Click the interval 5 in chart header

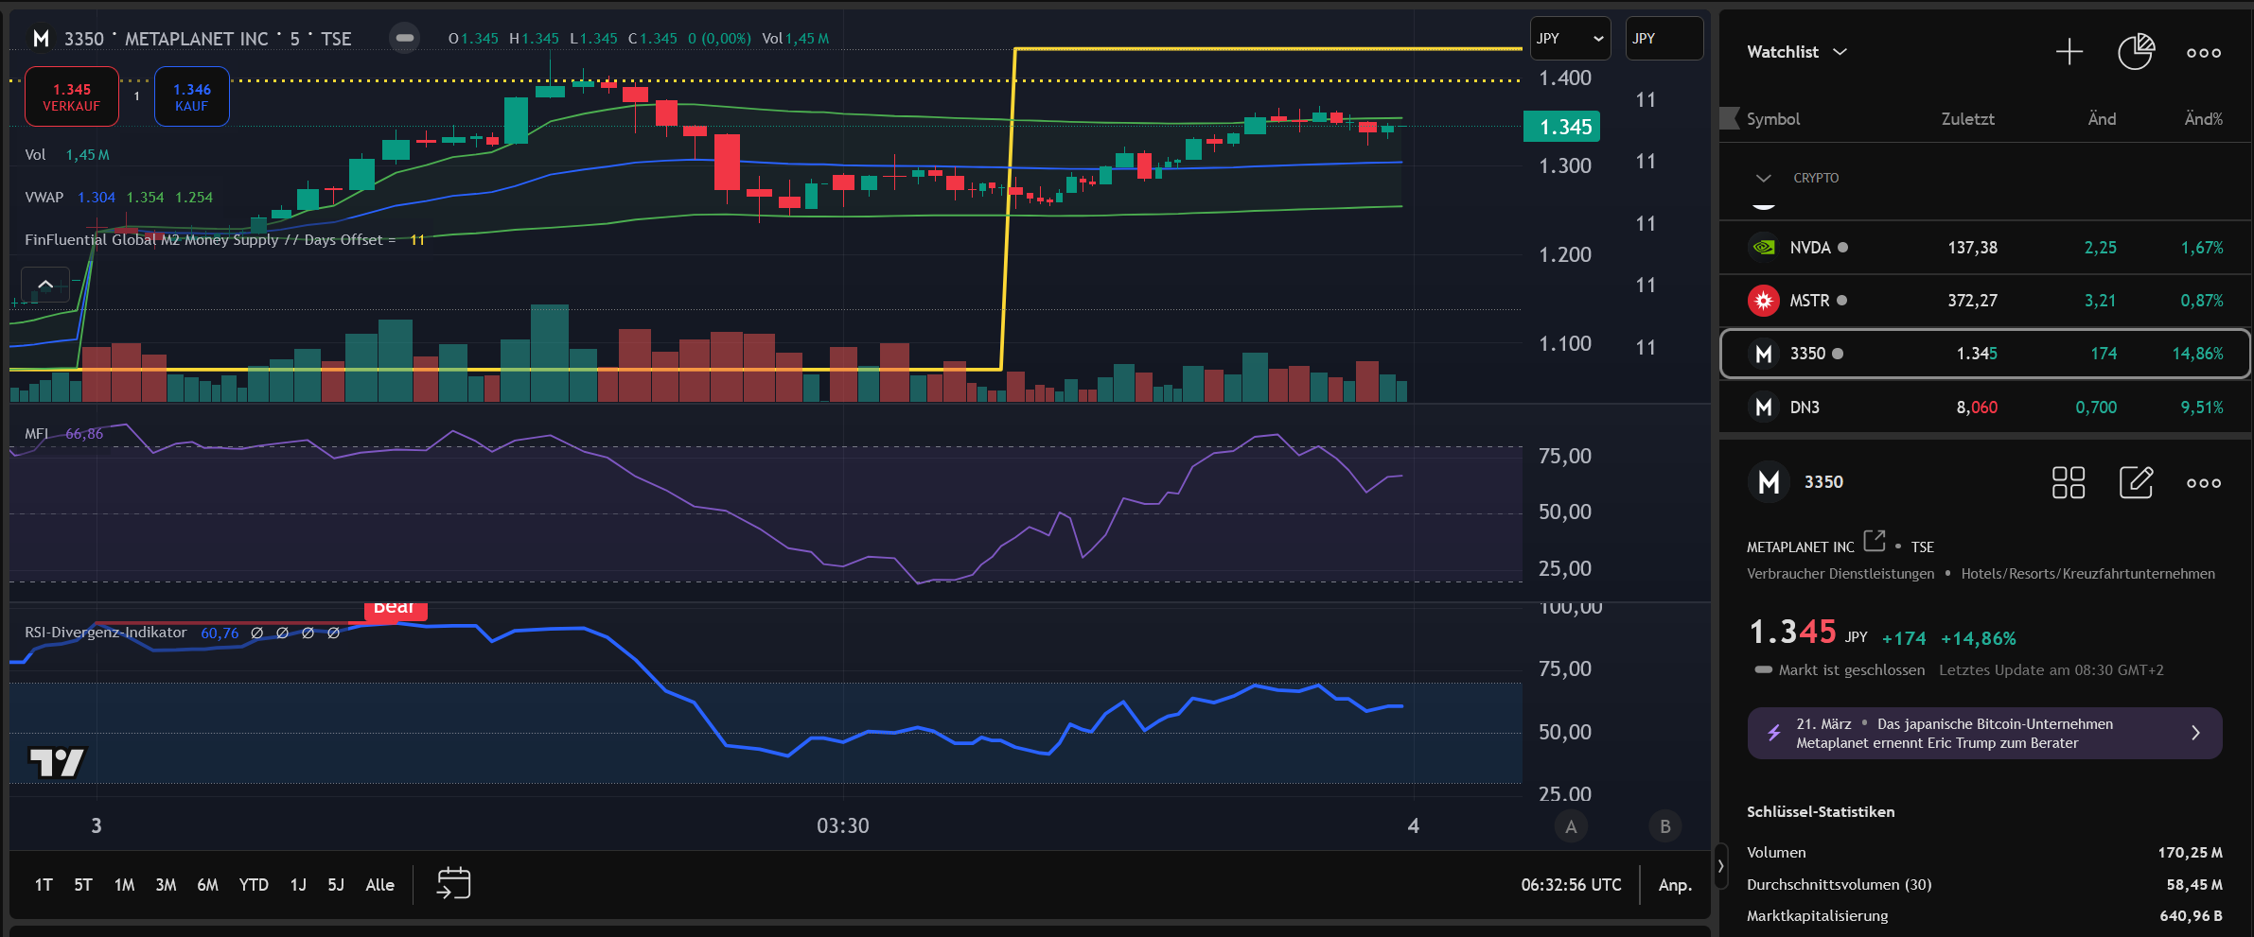(x=295, y=39)
